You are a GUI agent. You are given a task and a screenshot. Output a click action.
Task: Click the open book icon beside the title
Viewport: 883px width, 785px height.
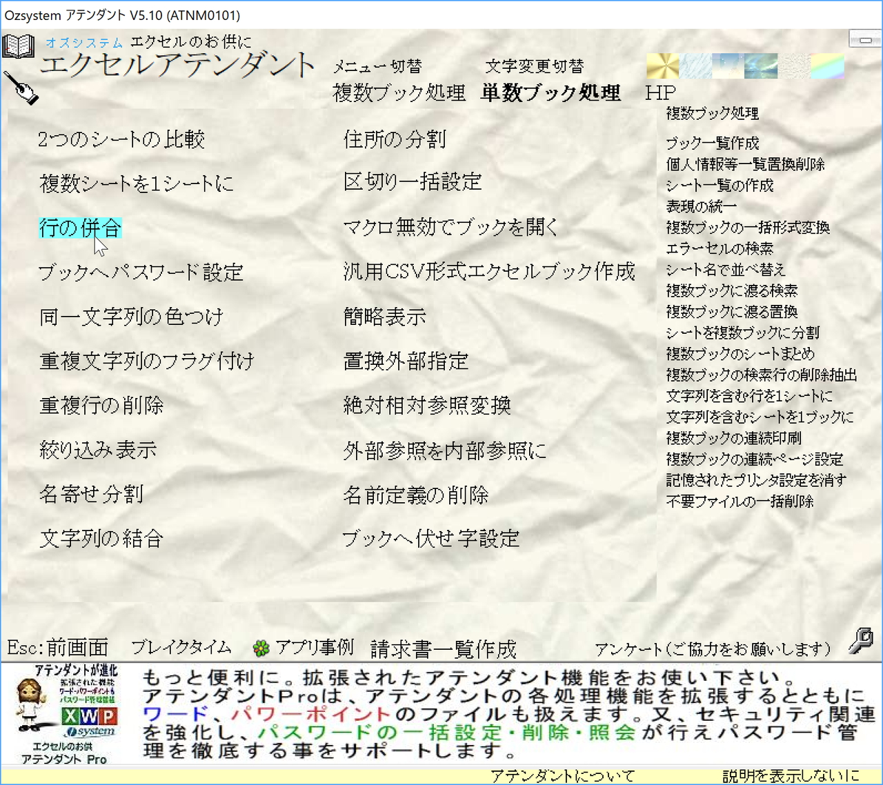[20, 46]
